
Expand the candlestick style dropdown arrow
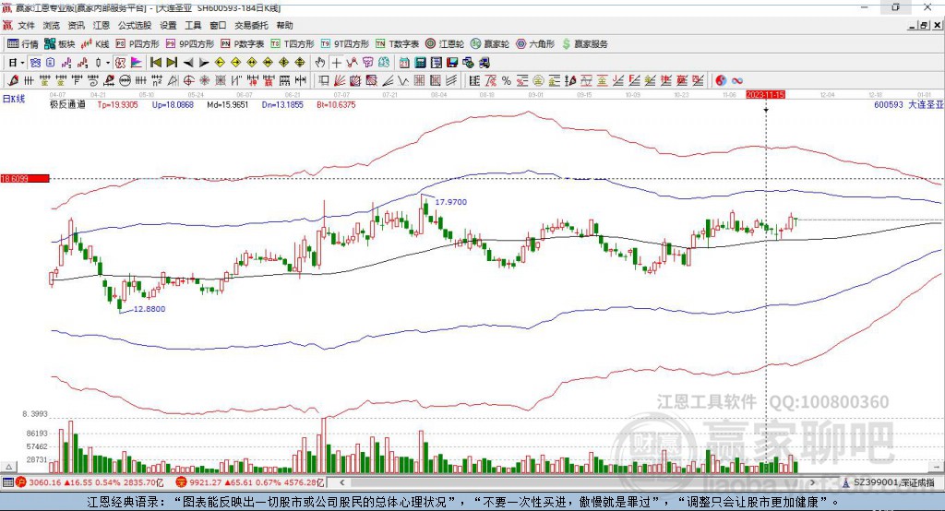107,63
